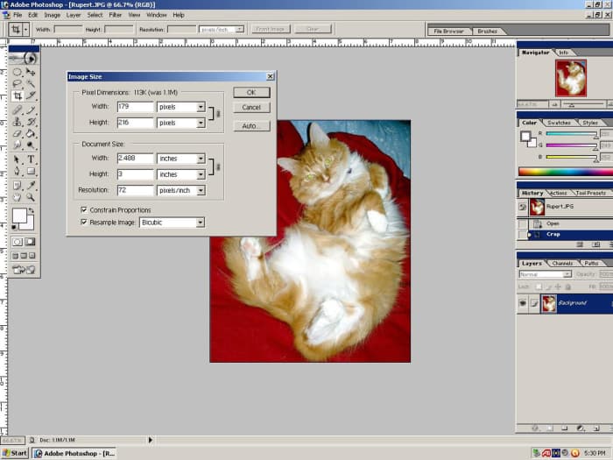The height and width of the screenshot is (460, 613).
Task: Toggle history brush source beside Open state
Action: (x=523, y=223)
